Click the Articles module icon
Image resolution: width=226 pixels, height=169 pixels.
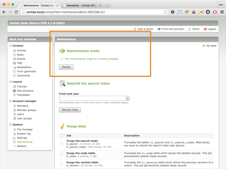click(14, 50)
